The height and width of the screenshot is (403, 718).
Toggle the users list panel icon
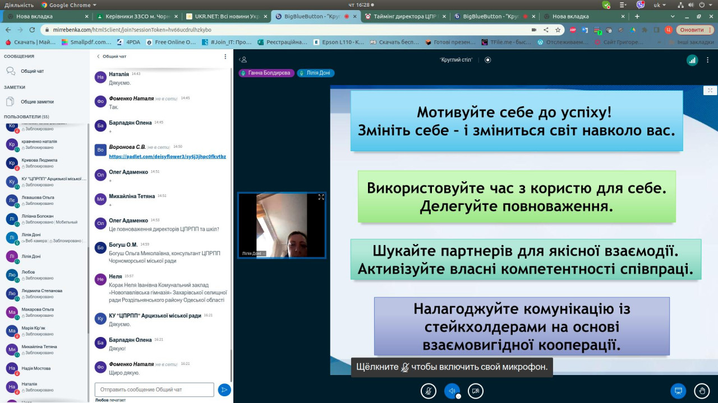(x=243, y=60)
